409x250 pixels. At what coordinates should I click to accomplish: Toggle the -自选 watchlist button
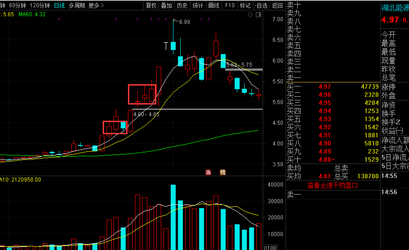click(260, 5)
